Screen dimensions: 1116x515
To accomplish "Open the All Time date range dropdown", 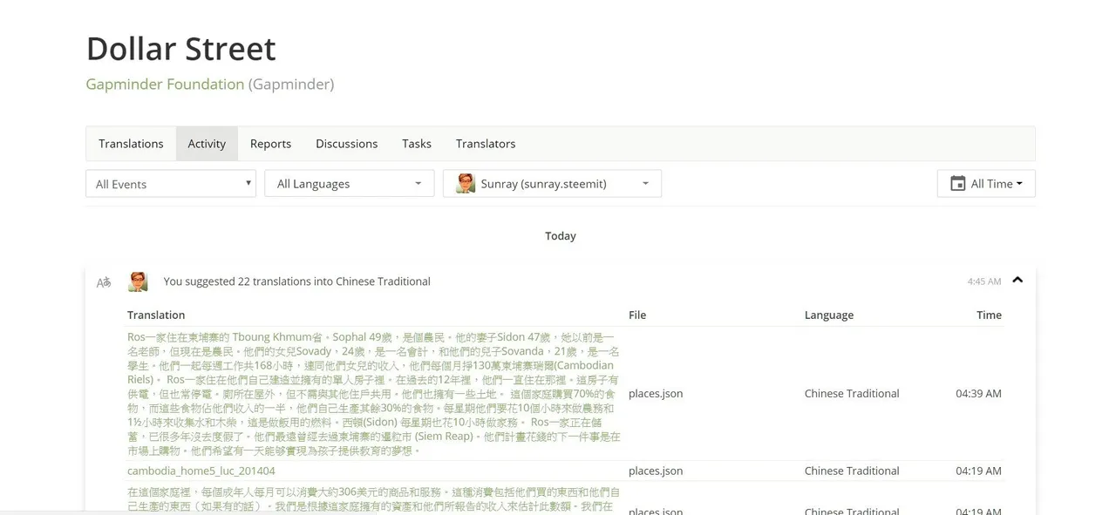I will pos(986,184).
